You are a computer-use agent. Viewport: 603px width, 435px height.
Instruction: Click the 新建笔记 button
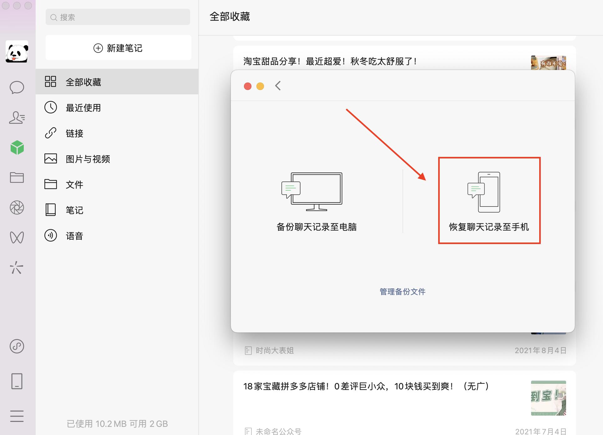tap(118, 47)
